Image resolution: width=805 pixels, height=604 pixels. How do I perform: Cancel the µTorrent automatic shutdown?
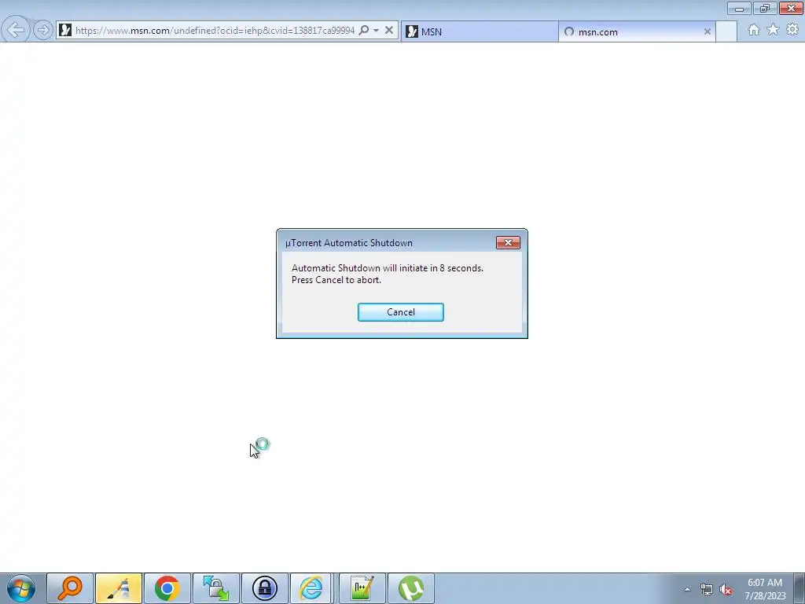click(x=400, y=312)
